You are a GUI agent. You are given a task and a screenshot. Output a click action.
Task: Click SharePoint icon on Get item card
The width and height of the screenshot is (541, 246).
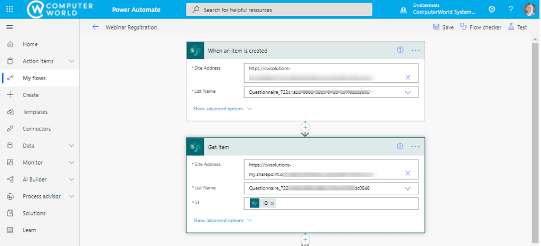tap(195, 147)
